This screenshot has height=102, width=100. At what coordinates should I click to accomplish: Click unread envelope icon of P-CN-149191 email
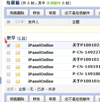tap(18, 67)
